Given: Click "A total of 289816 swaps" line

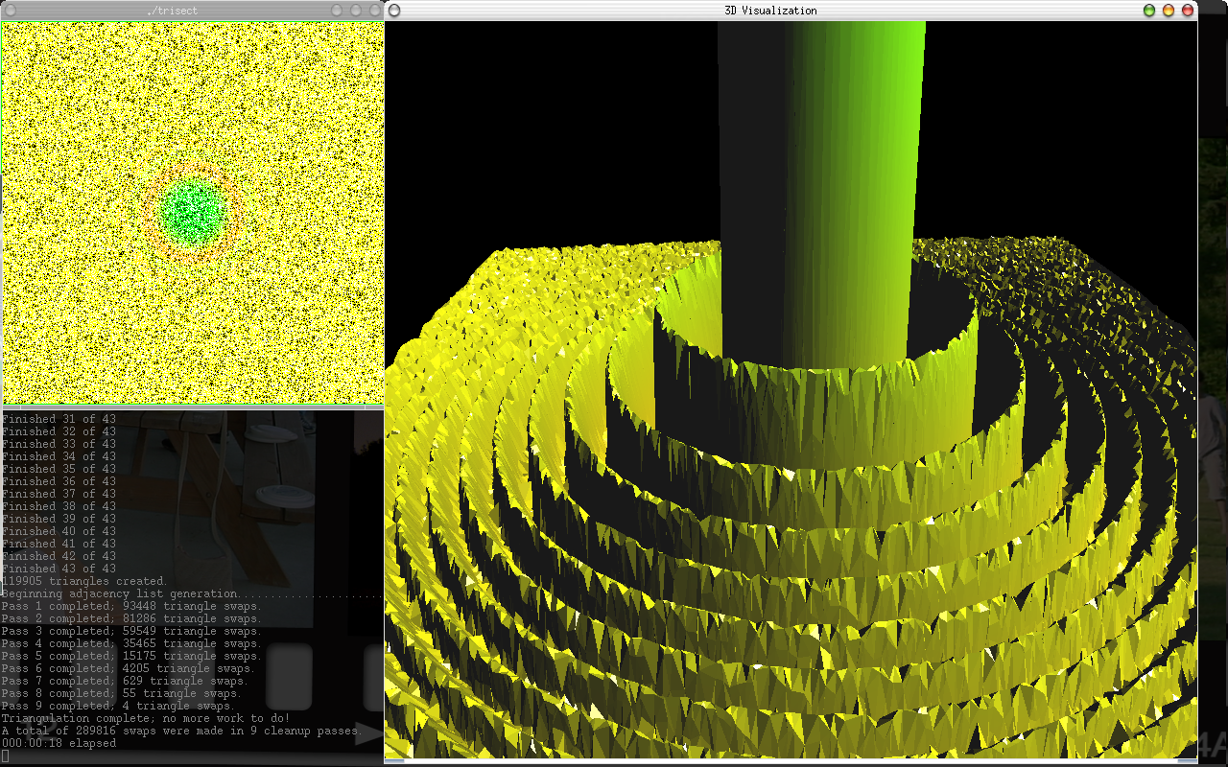Looking at the screenshot, I should [181, 731].
